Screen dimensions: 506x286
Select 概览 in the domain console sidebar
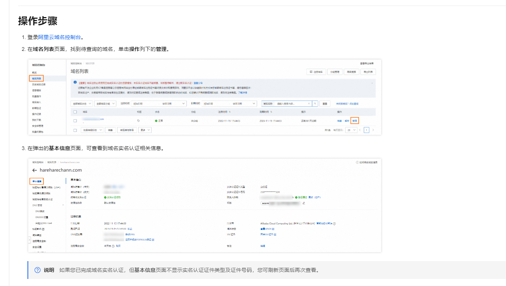(x=35, y=72)
